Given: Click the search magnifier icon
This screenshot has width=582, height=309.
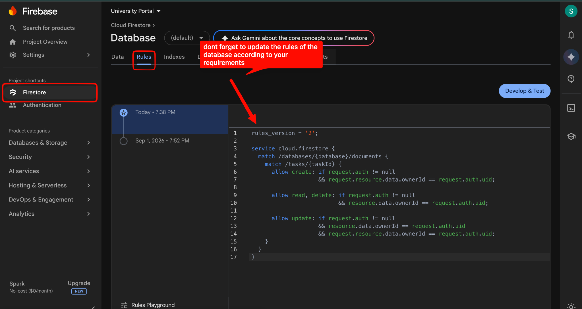Looking at the screenshot, I should 13,28.
